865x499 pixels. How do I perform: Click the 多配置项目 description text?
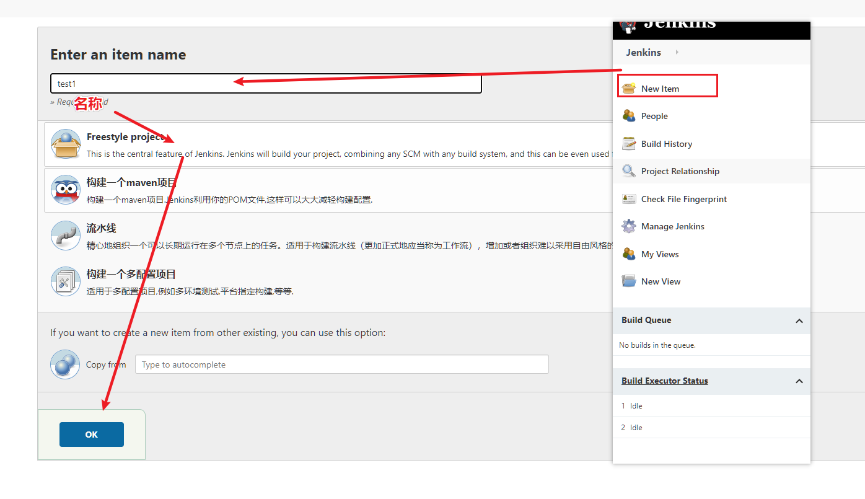190,291
